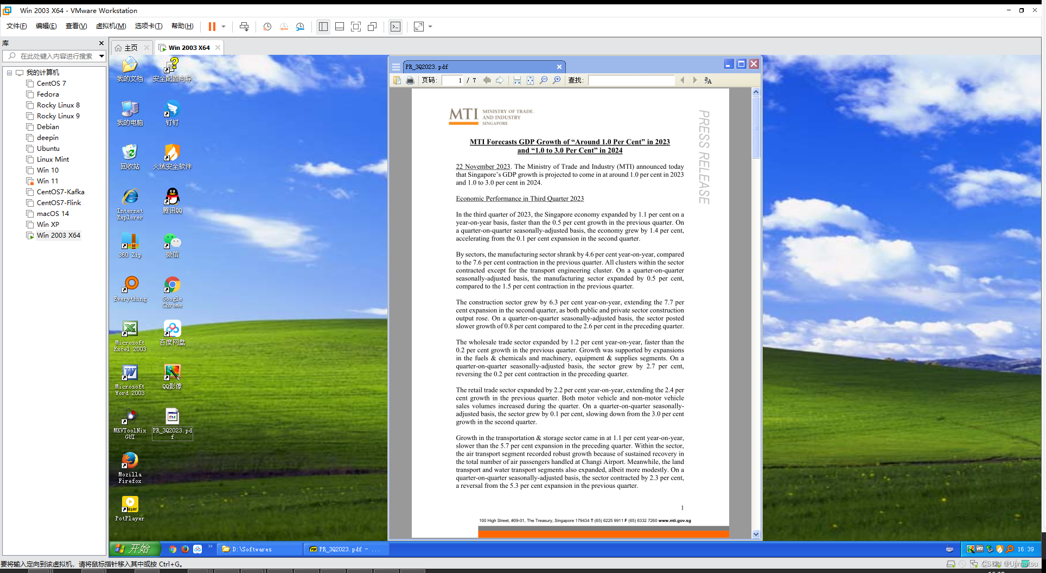
Task: Toggle the thumbnail bar view icon
Action: point(340,27)
